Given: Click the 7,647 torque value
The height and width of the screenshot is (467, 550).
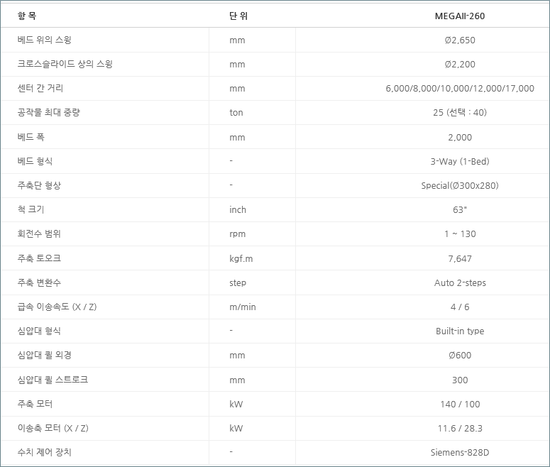Looking at the screenshot, I should [460, 258].
